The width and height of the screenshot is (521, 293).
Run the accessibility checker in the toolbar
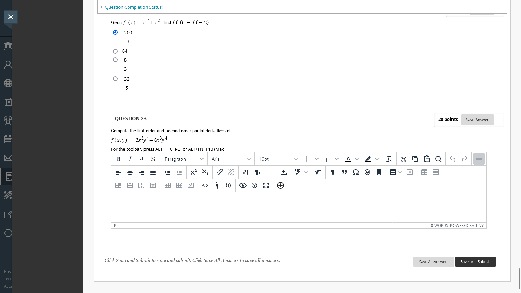[217, 185]
